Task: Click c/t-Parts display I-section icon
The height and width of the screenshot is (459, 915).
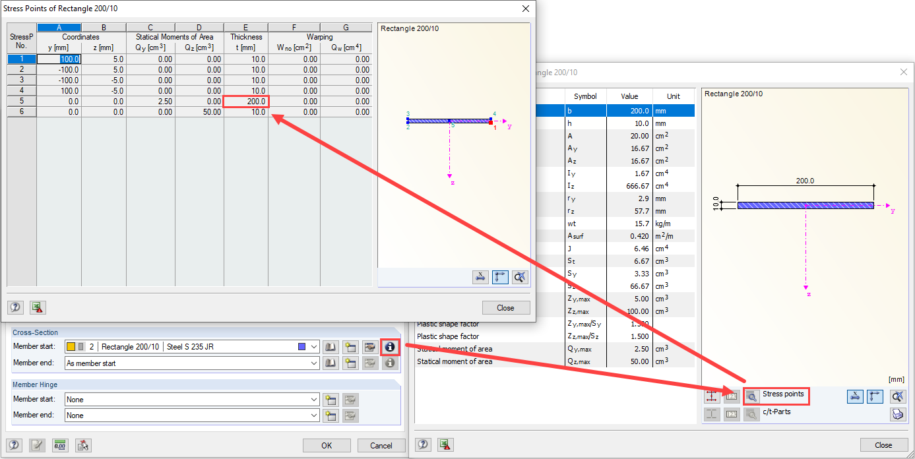Action: (712, 413)
